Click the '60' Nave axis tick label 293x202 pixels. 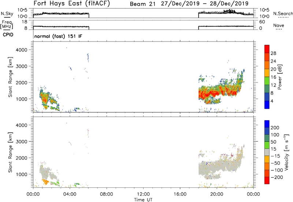point(262,22)
